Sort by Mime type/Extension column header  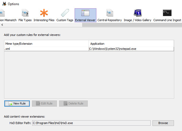46,43
